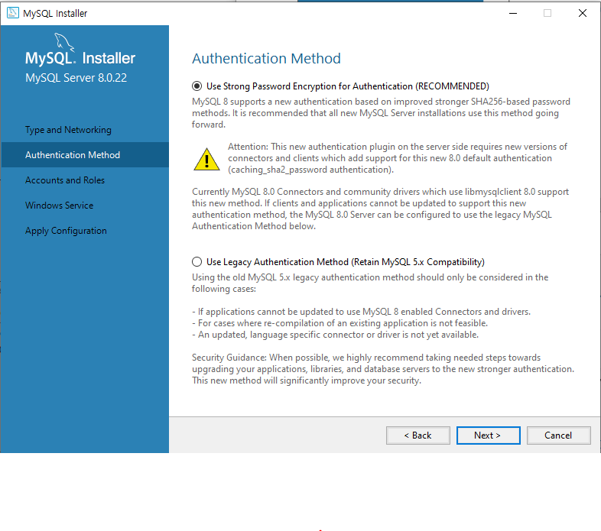Viewport: 601px width, 531px height.
Task: Click the Next button
Action: click(488, 435)
